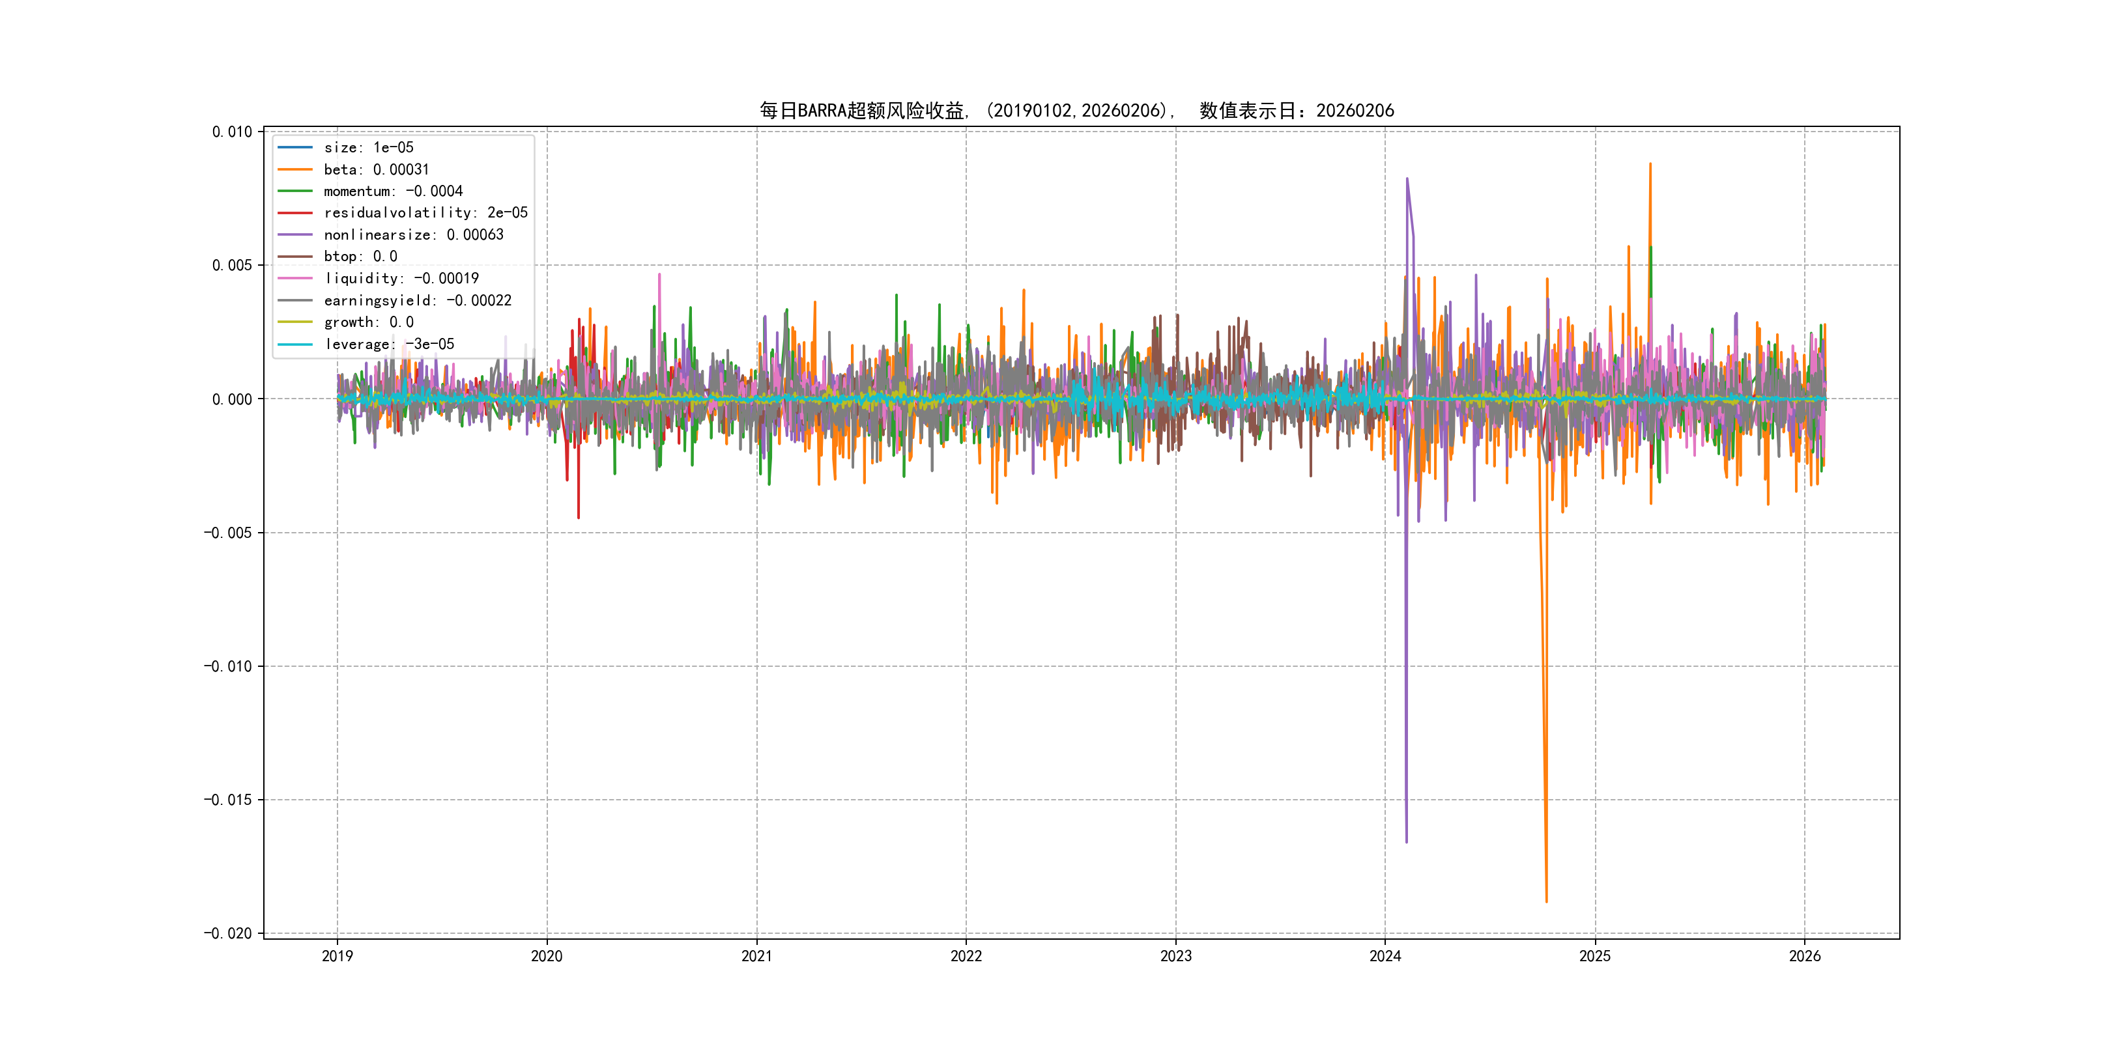The height and width of the screenshot is (1055, 2111).
Task: Click the 2024 x-axis tick label
Action: tap(1385, 956)
